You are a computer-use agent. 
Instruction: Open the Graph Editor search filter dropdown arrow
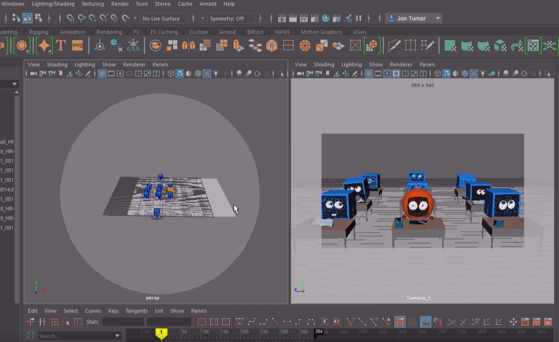(x=117, y=336)
